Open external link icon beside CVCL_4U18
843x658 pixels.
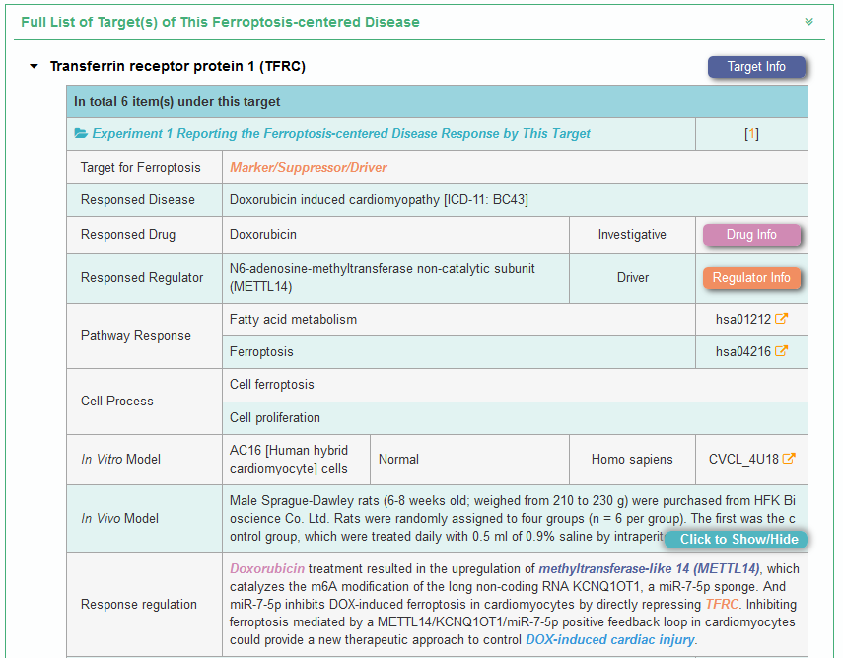pos(789,459)
